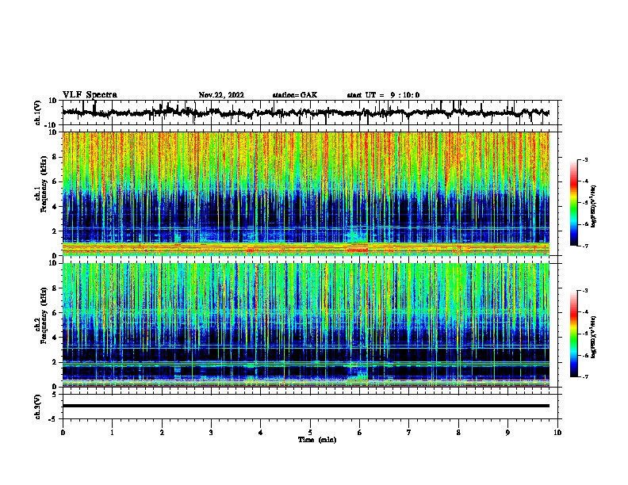
Task: Click the ch.2 spectrogram panel
Action: point(306,325)
